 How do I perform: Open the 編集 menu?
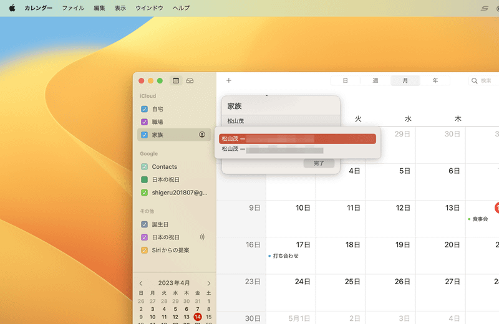[x=99, y=8]
